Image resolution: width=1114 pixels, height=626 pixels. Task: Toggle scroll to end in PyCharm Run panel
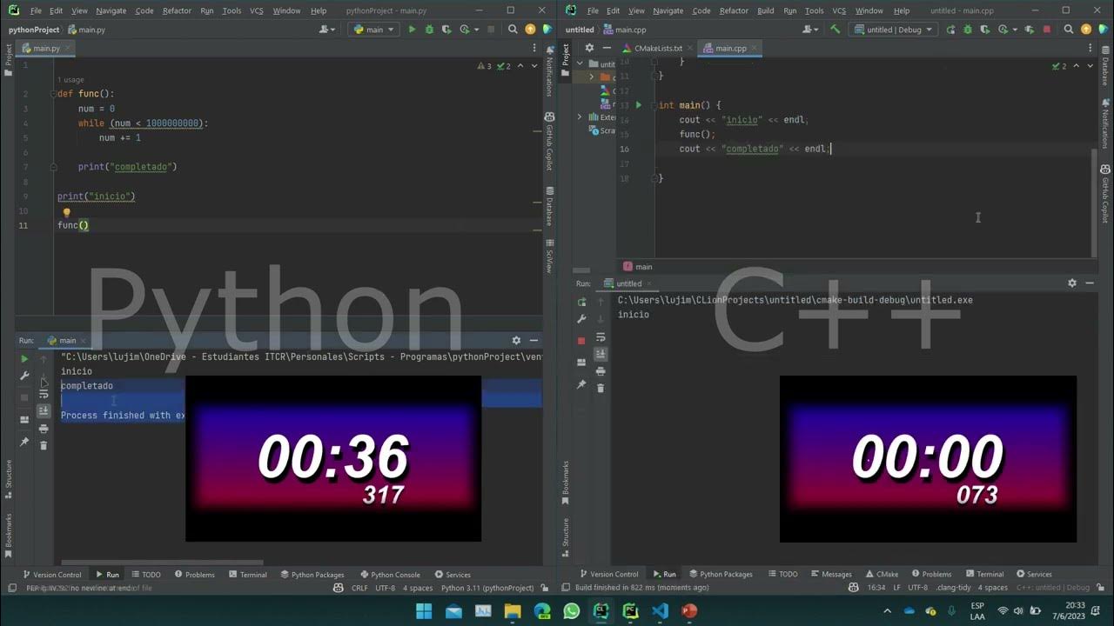click(44, 411)
